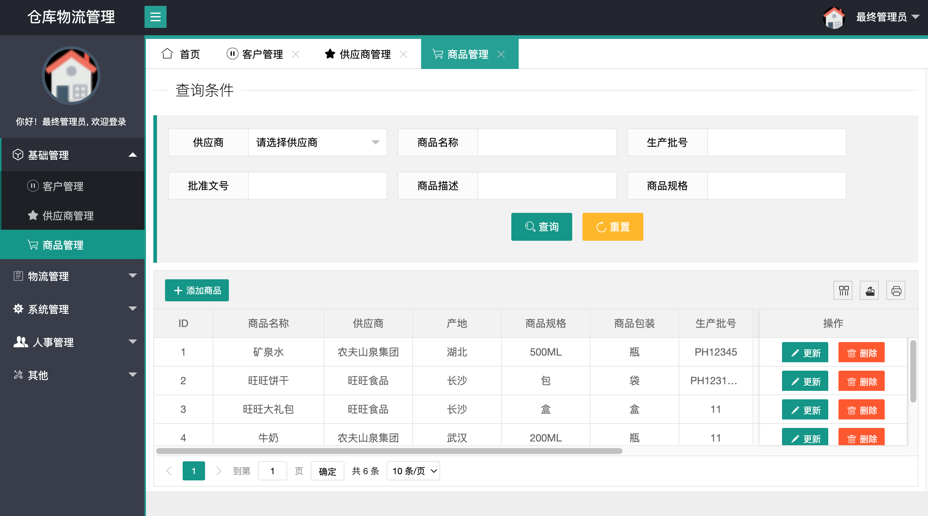Viewport: 928px width, 516px height.
Task: Click the table's horizontal scrollbar
Action: pyautogui.click(x=389, y=451)
